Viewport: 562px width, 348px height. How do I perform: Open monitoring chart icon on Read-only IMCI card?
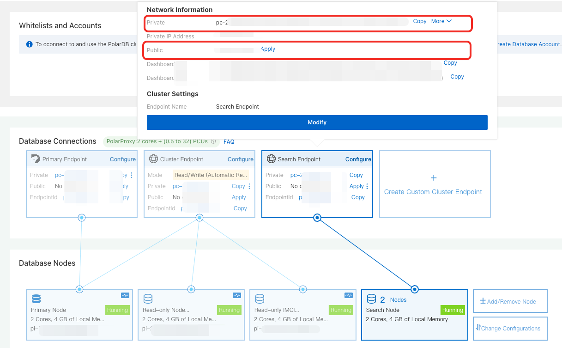(348, 295)
